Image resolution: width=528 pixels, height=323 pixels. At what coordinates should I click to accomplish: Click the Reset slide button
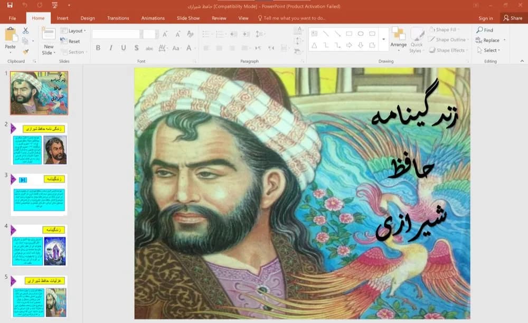pos(70,41)
